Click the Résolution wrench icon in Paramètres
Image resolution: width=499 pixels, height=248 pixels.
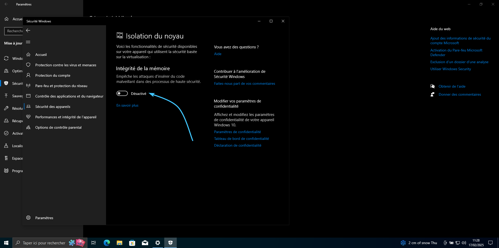pos(6,108)
